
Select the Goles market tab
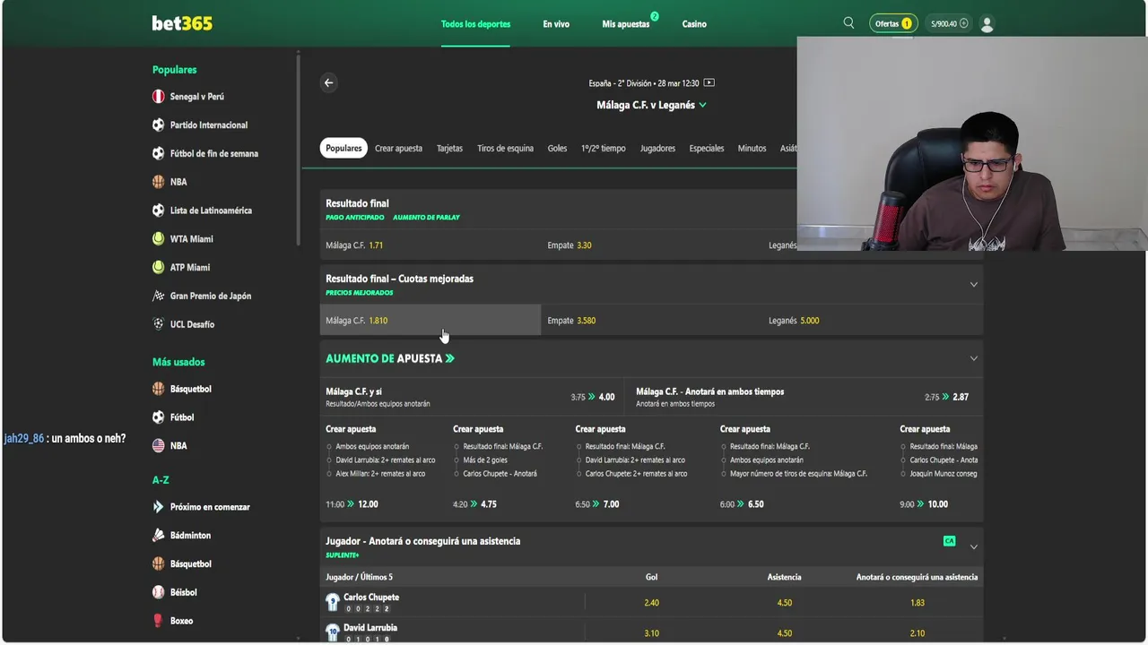coord(557,148)
